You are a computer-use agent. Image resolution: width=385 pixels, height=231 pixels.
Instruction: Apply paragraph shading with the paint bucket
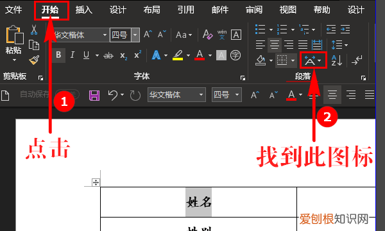coord(261,60)
